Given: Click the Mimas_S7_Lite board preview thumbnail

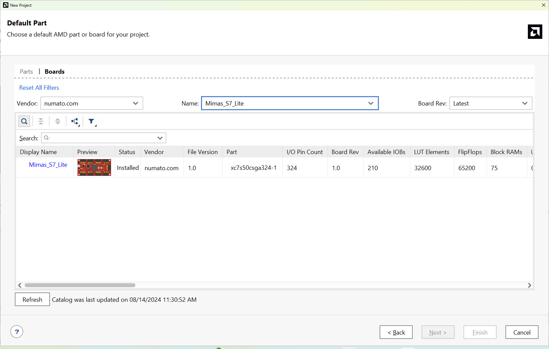Looking at the screenshot, I should [94, 167].
